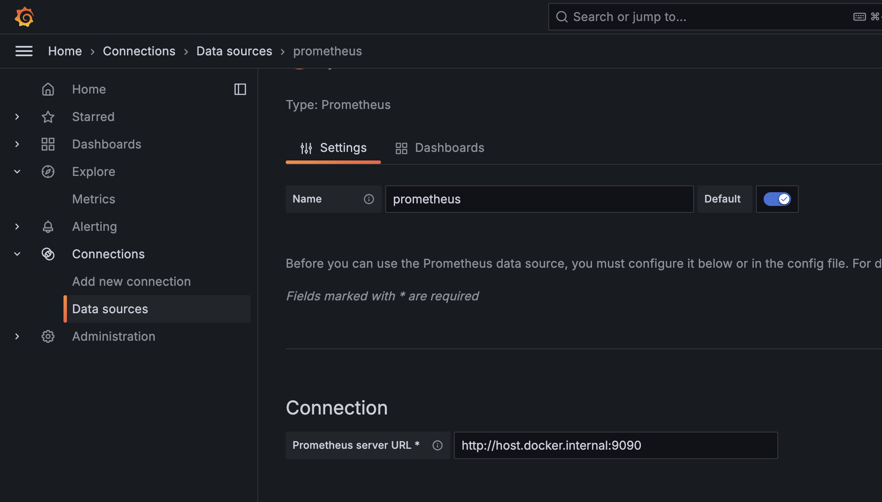Click the Alerting bell icon
The width and height of the screenshot is (882, 502).
pos(48,227)
